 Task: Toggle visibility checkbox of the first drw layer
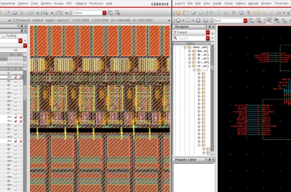click(x=15, y=77)
